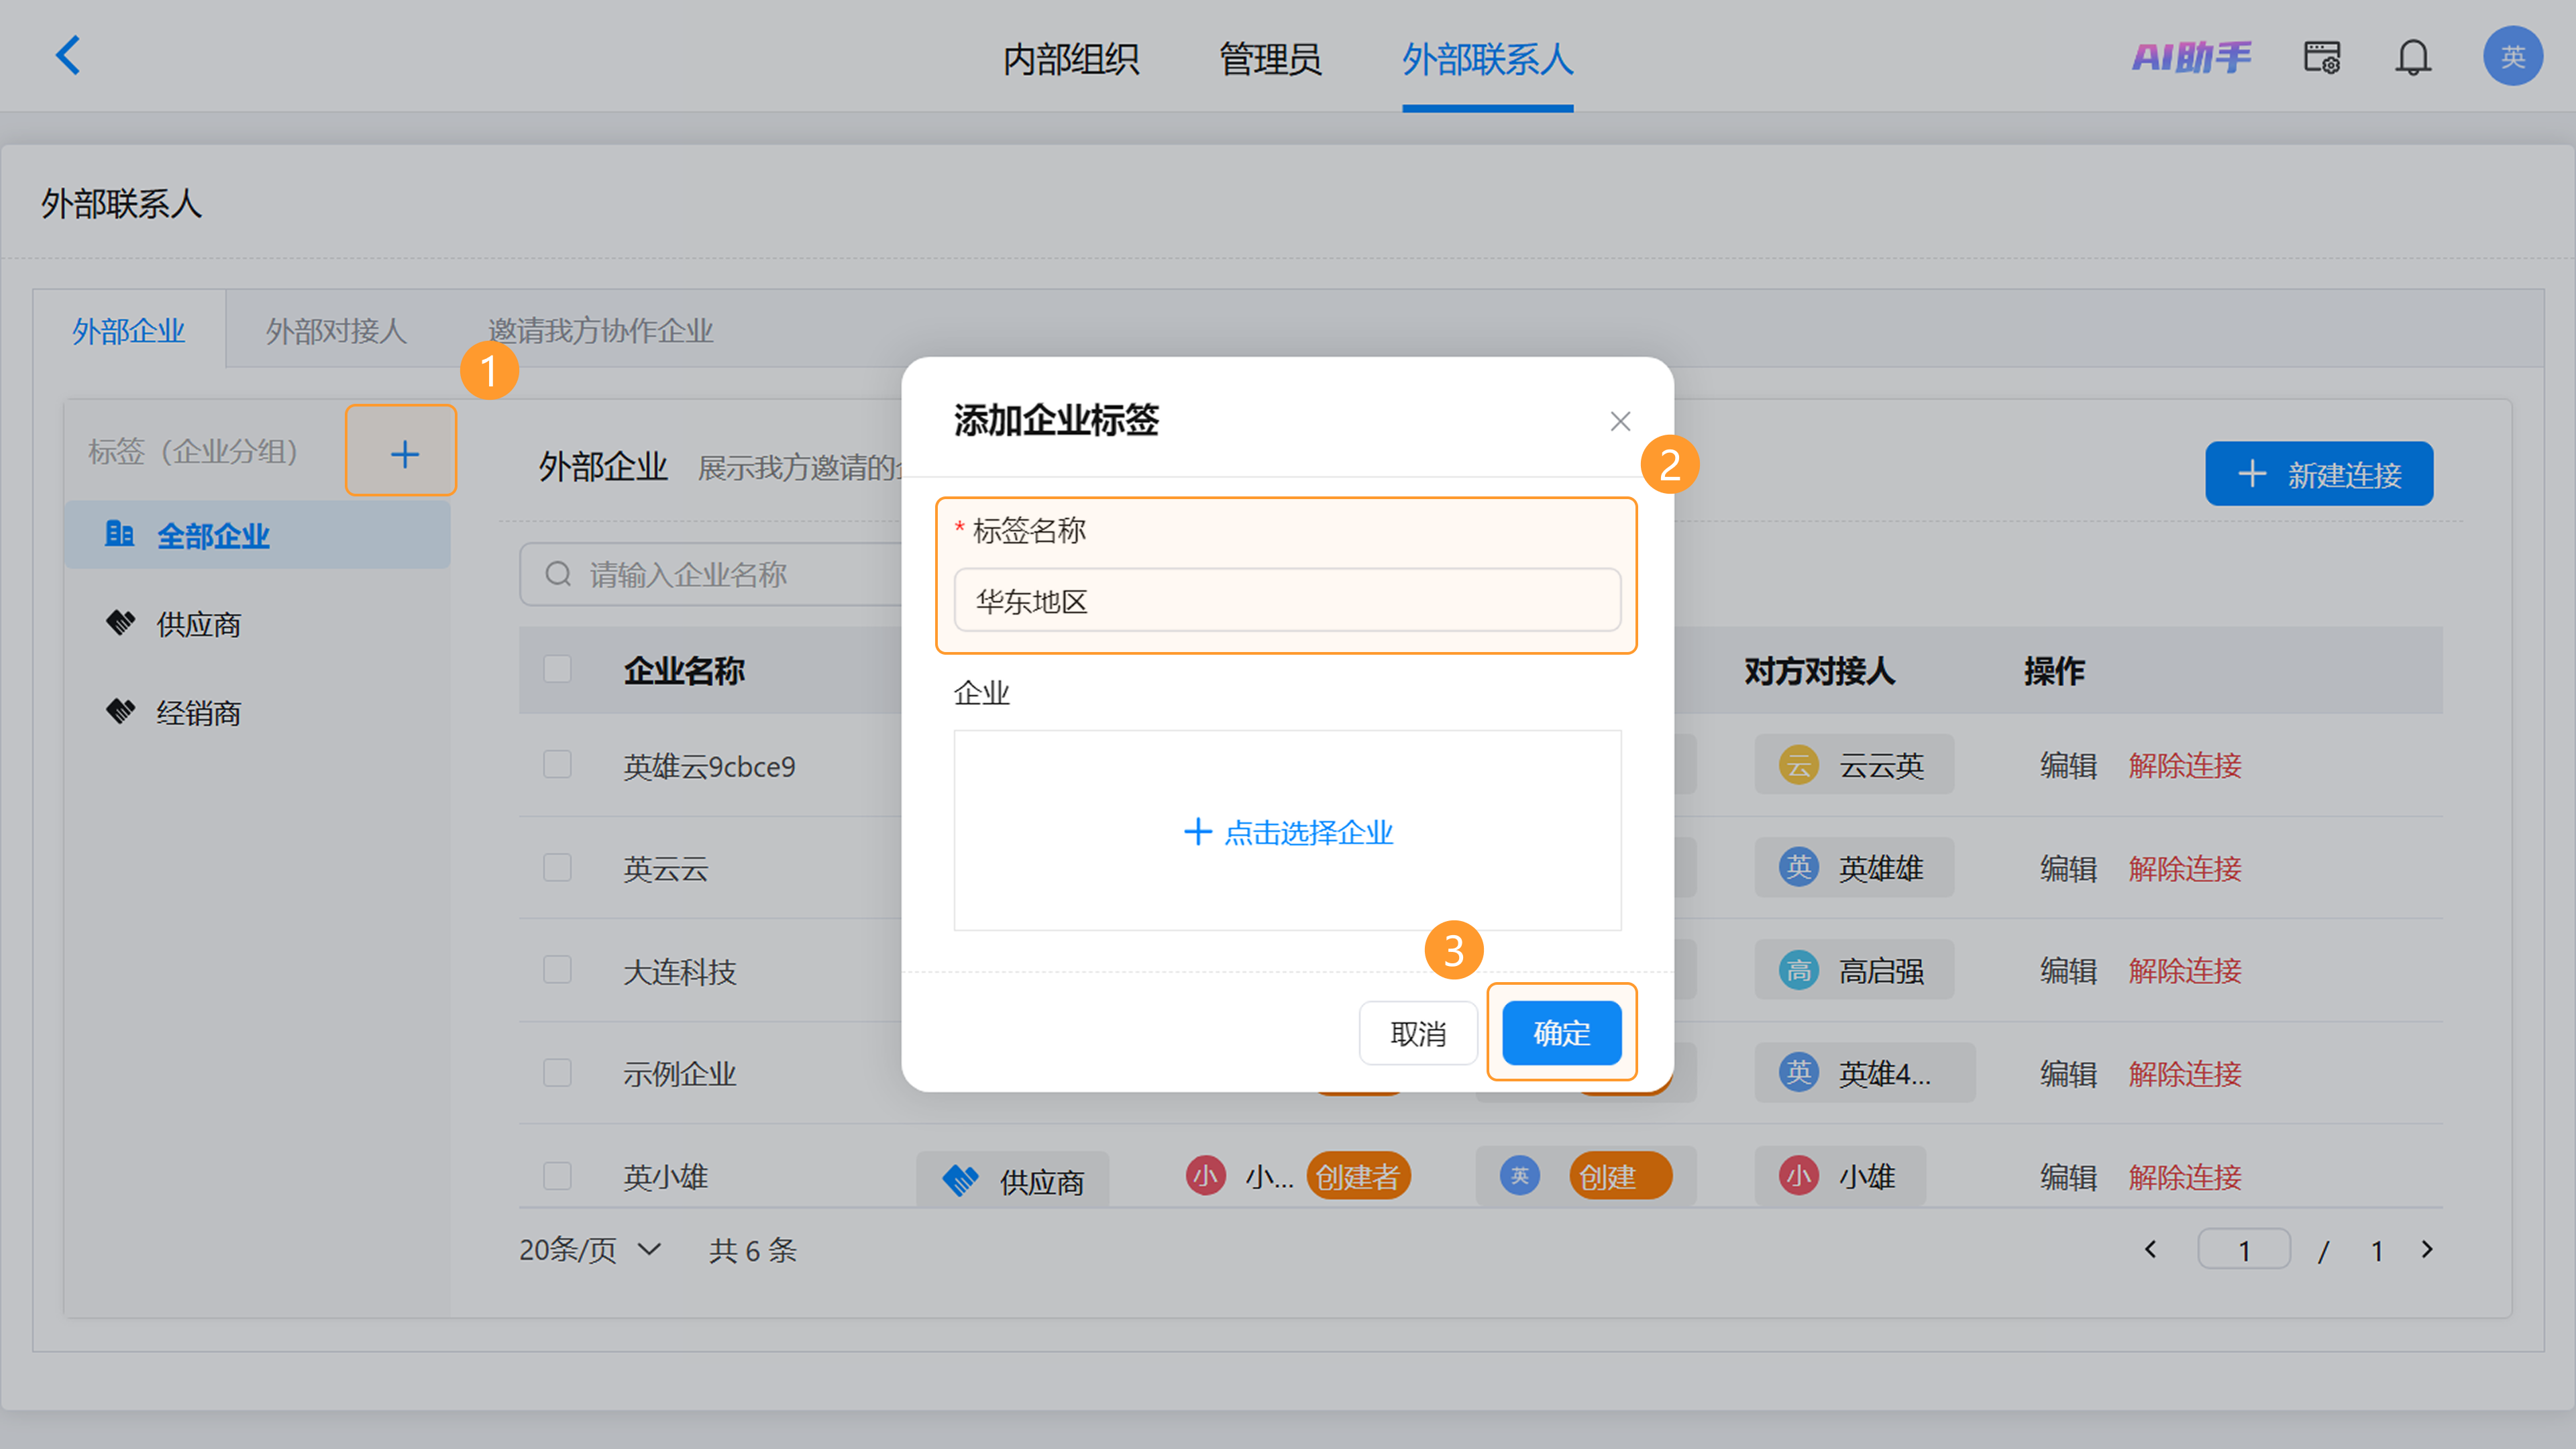
Task: Click company name 示例企业
Action: 680,1074
